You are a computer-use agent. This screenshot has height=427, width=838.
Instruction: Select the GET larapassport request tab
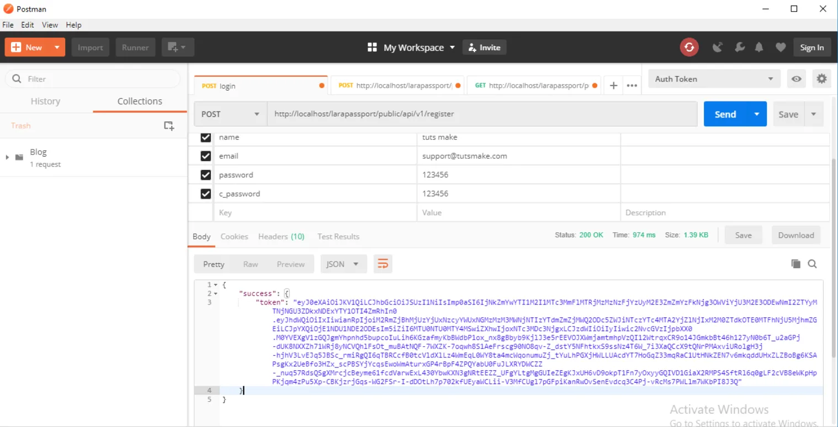534,86
